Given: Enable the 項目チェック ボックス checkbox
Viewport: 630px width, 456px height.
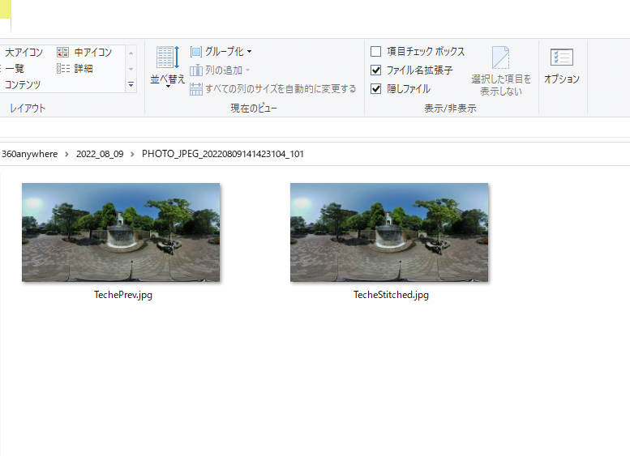Looking at the screenshot, I should point(375,51).
